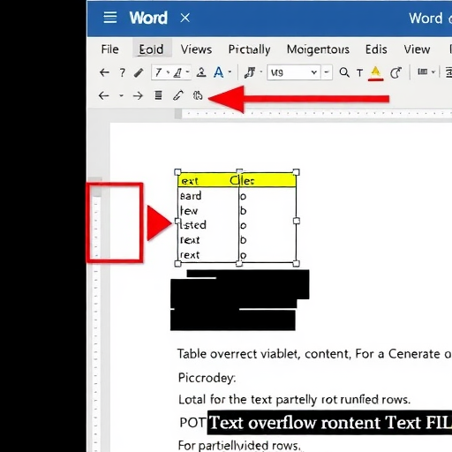Click the top-left table selection handle

[x=177, y=172]
